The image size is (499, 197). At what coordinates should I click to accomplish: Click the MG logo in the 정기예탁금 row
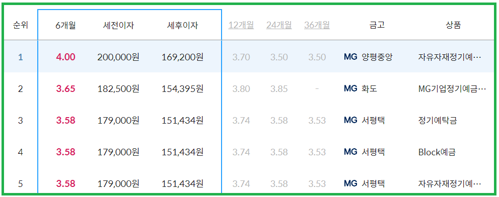tap(350, 121)
